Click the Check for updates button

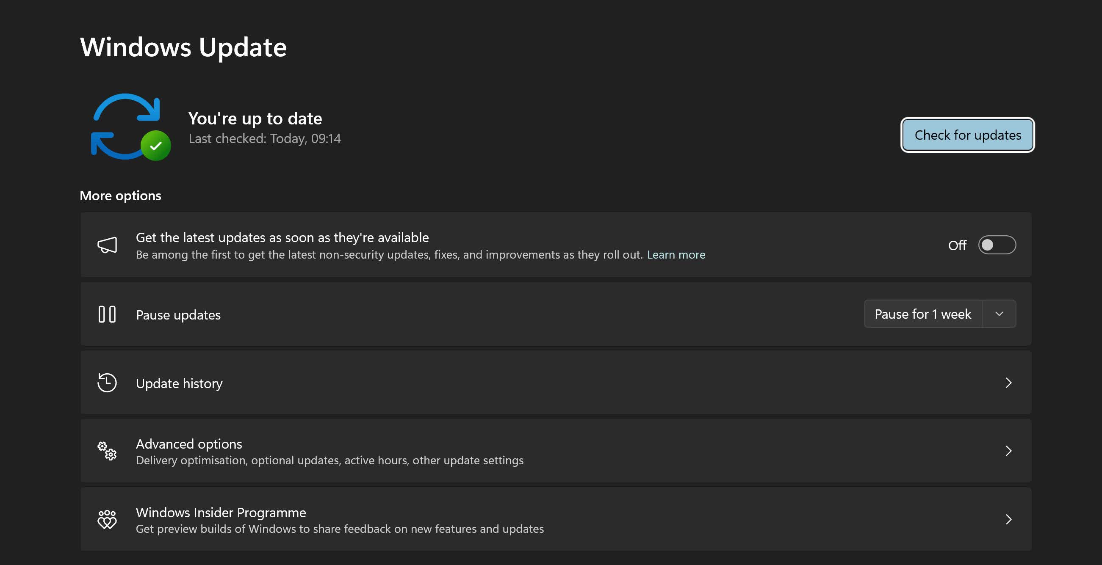967,135
